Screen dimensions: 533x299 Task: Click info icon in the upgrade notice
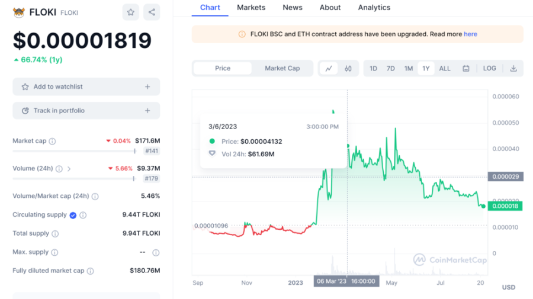242,34
